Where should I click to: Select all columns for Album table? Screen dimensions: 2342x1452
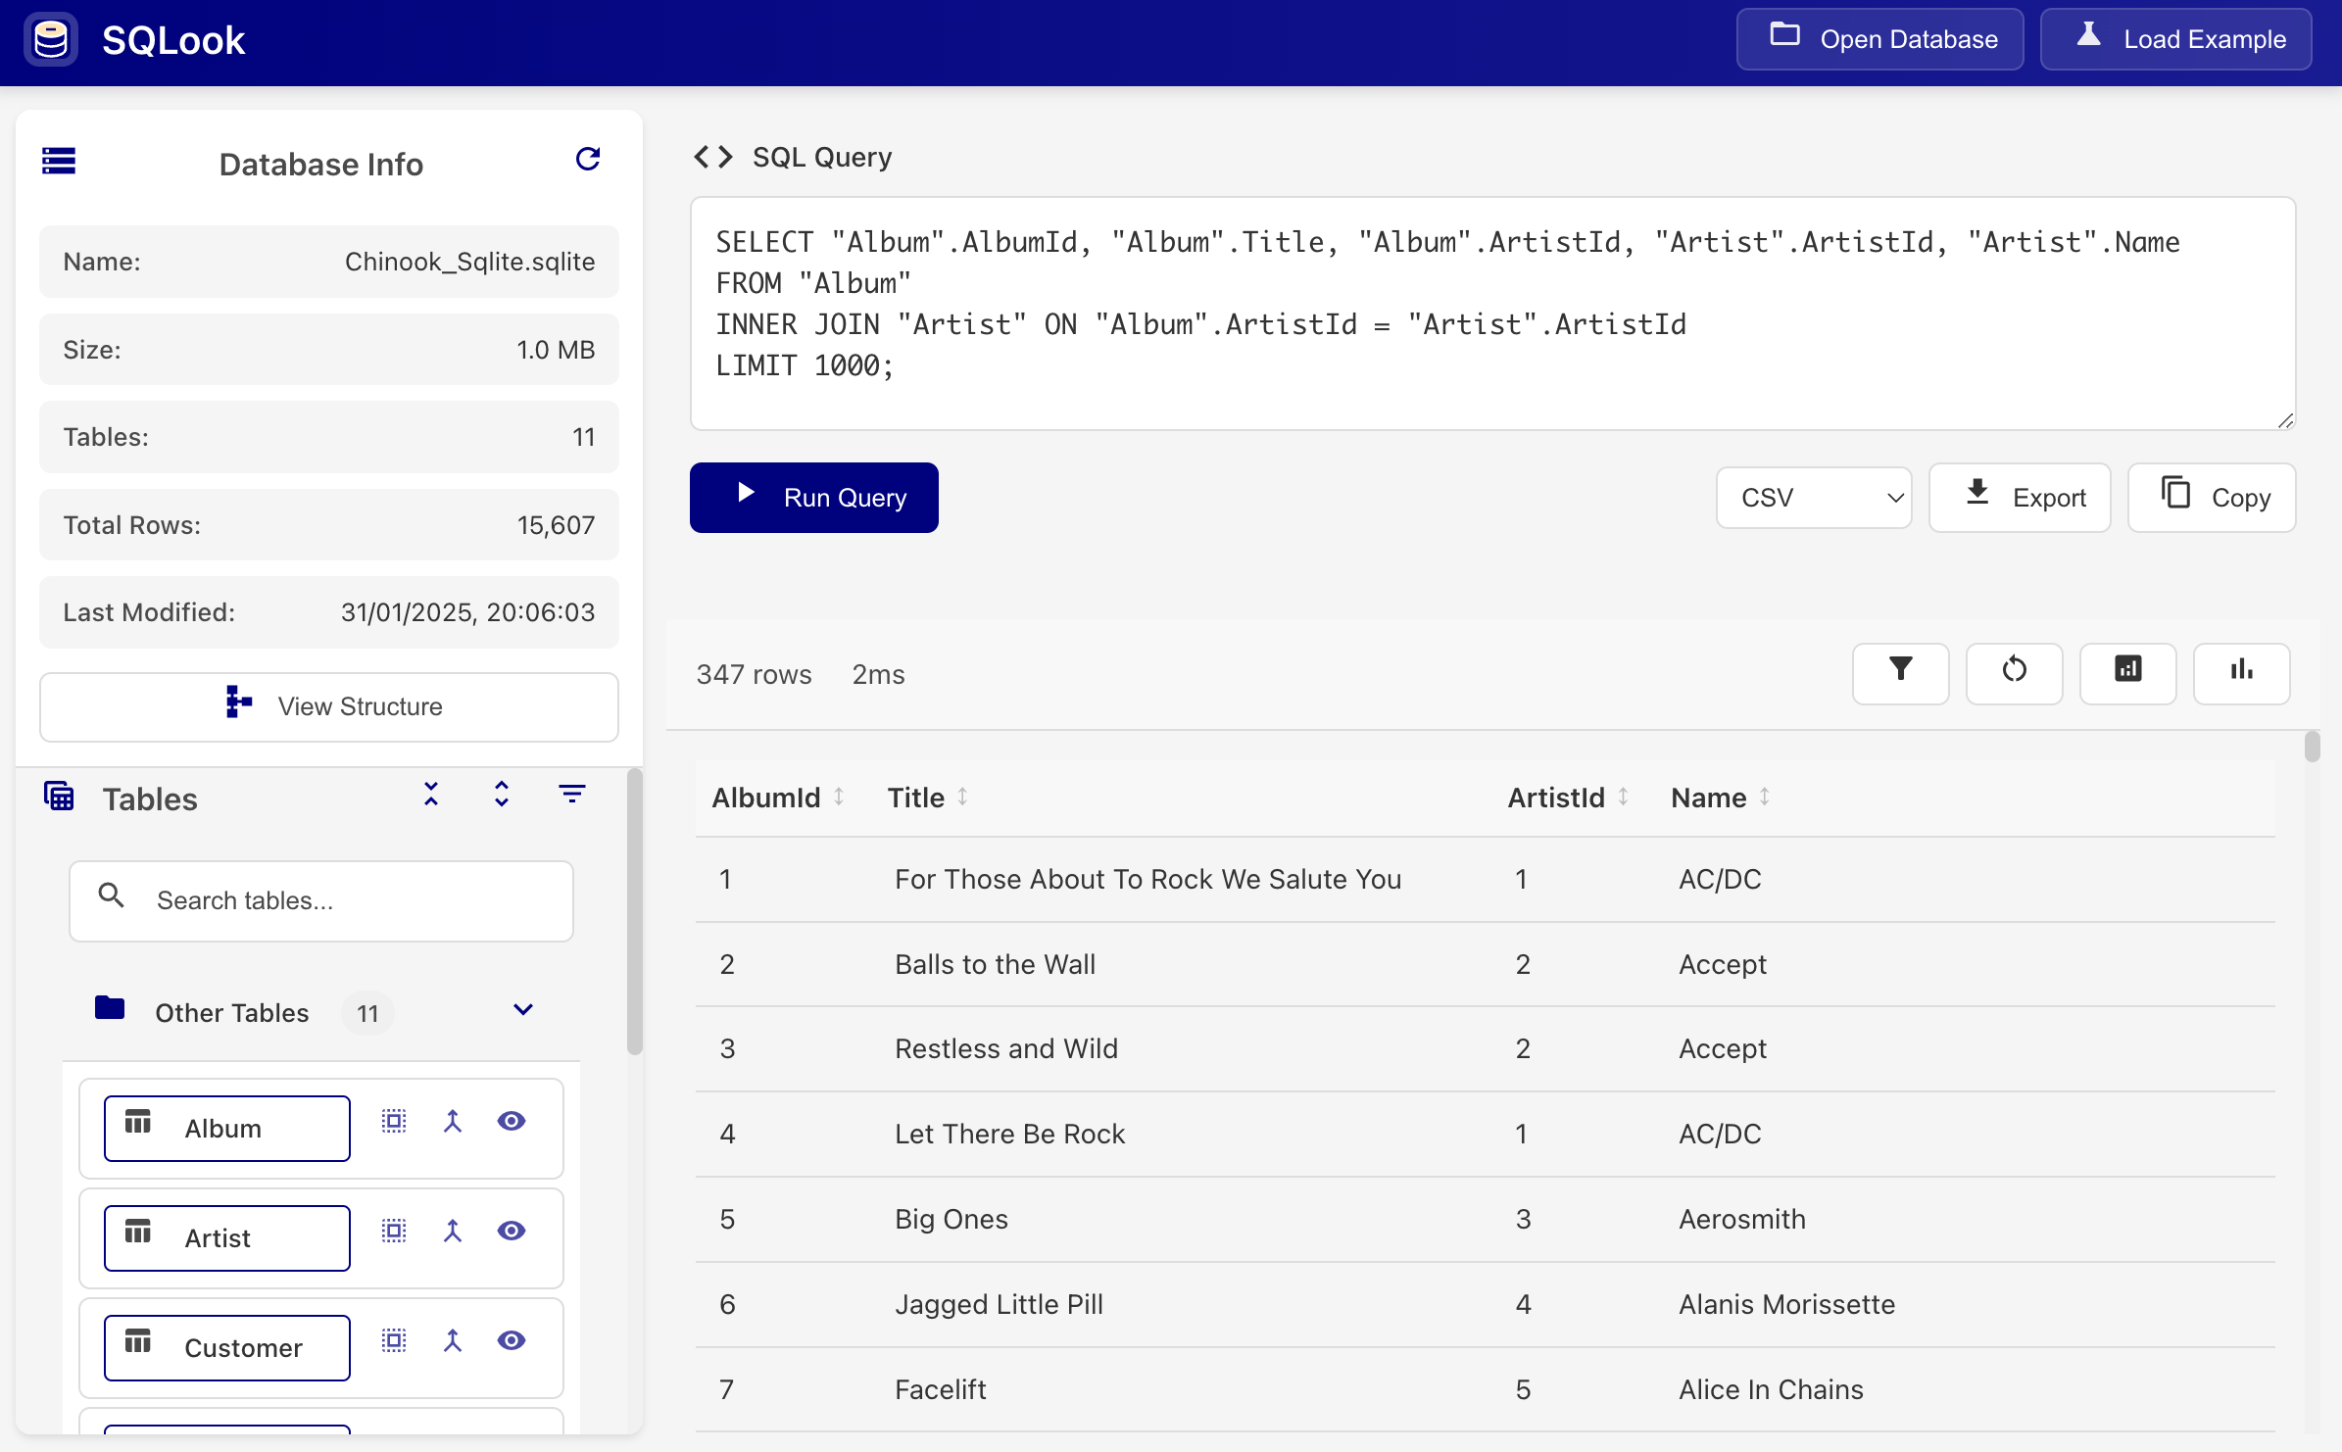[394, 1121]
